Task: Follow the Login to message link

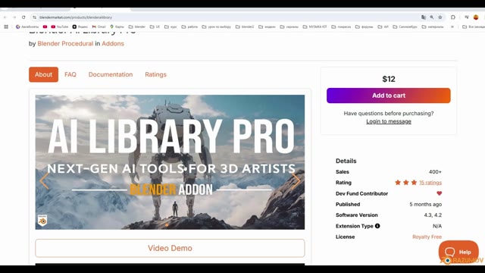Action: [389, 121]
